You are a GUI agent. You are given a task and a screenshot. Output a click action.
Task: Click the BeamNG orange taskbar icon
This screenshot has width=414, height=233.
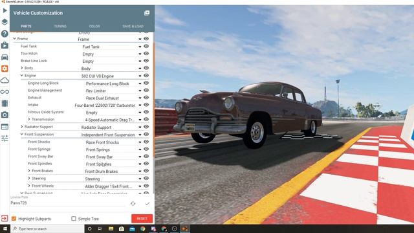point(185,228)
